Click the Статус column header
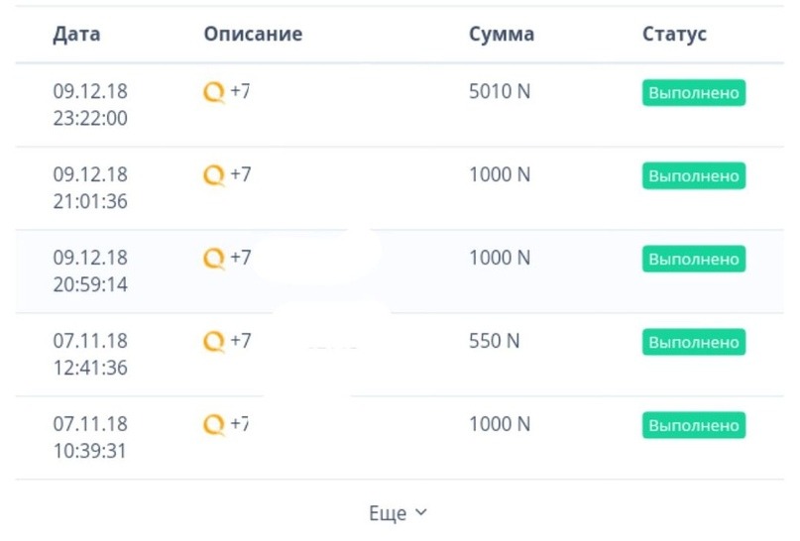The height and width of the screenshot is (541, 800). pos(674,34)
